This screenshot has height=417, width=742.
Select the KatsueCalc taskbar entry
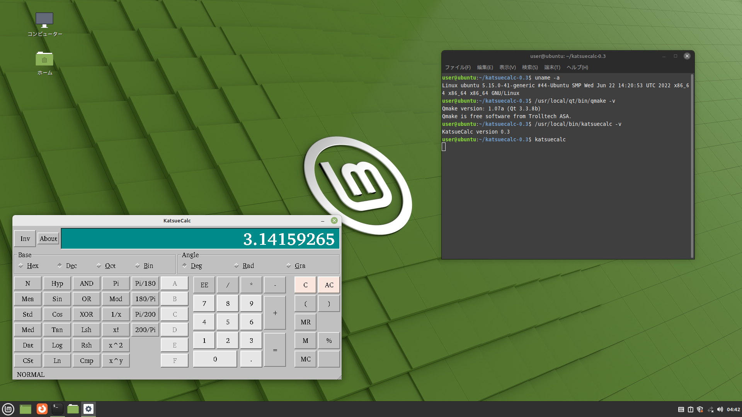[88, 409]
